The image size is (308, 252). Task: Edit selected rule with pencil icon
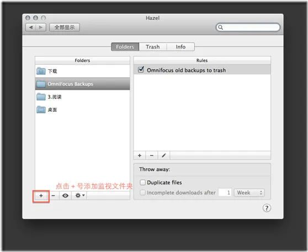tap(163, 156)
